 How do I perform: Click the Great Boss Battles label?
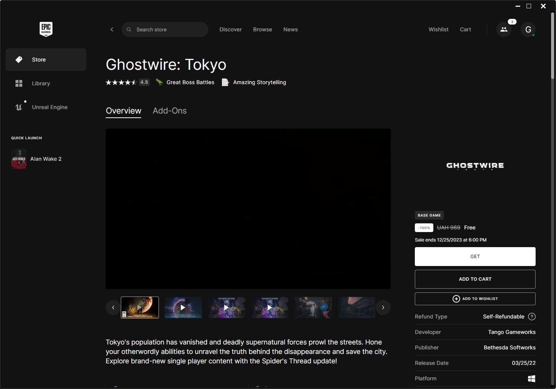pos(190,82)
